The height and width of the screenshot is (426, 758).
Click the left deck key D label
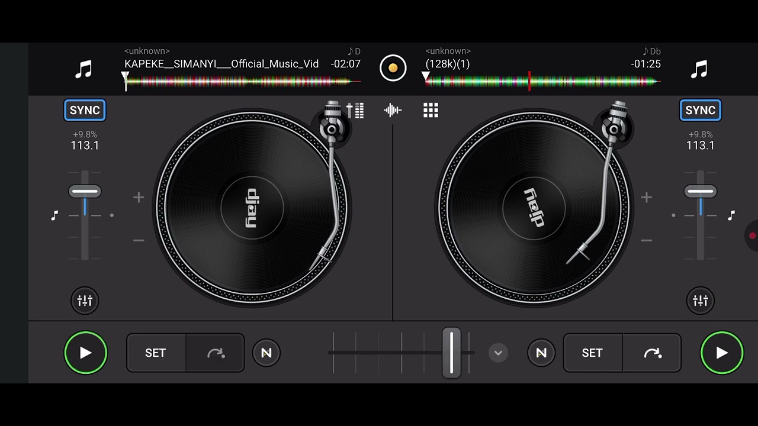click(354, 51)
